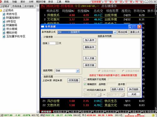Image resolution: width=157 pixels, height=117 pixels.
Task: Click the 连涨 days spinner arrows
Action: 57,43
